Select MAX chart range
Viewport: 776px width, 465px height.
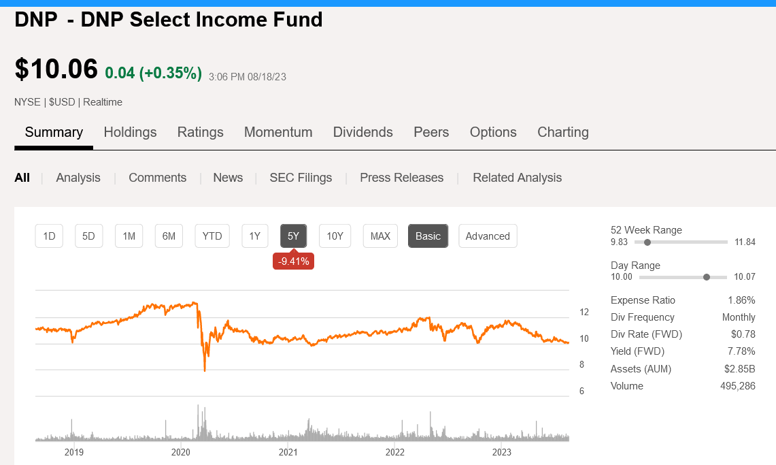[x=380, y=236]
